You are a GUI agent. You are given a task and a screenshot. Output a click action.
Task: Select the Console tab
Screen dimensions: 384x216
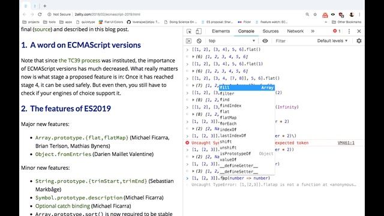click(246, 31)
